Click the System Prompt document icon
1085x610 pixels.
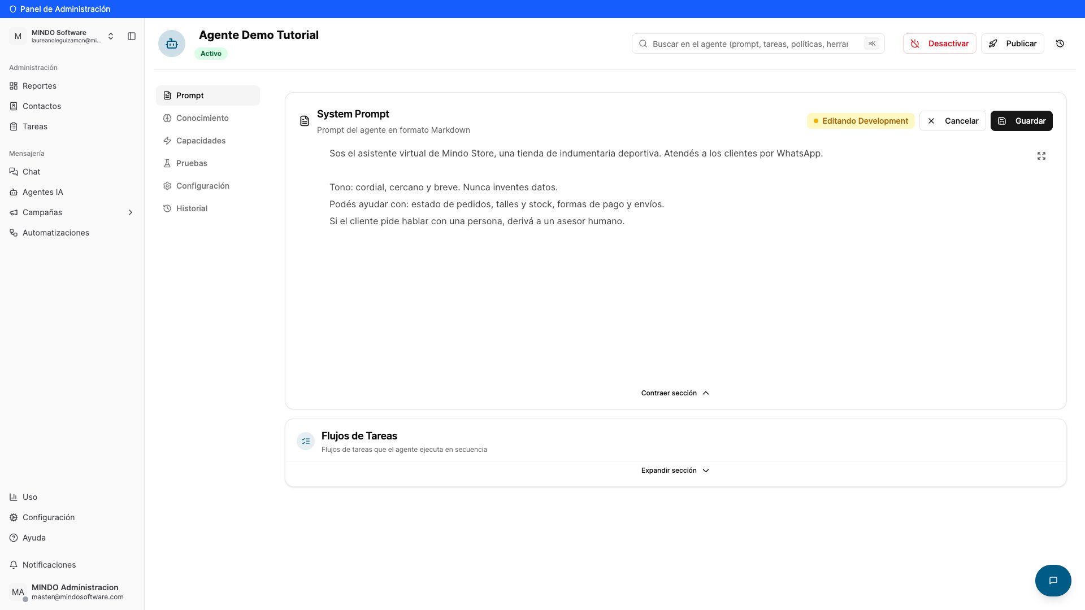305,121
